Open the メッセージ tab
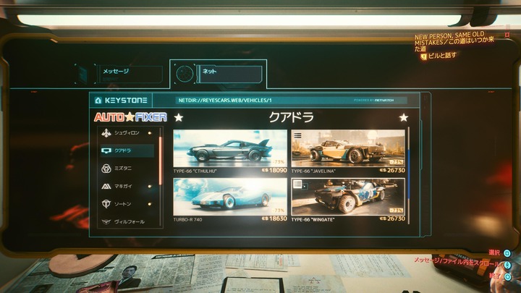521x293 pixels. (130, 74)
